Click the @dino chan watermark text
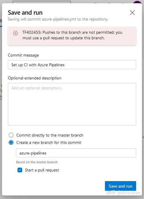Viewport: 144px width, 199px height. pos(129,193)
